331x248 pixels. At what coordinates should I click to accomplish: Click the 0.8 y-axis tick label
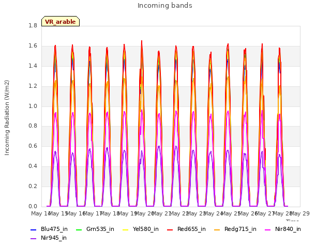[x=33, y=126]
